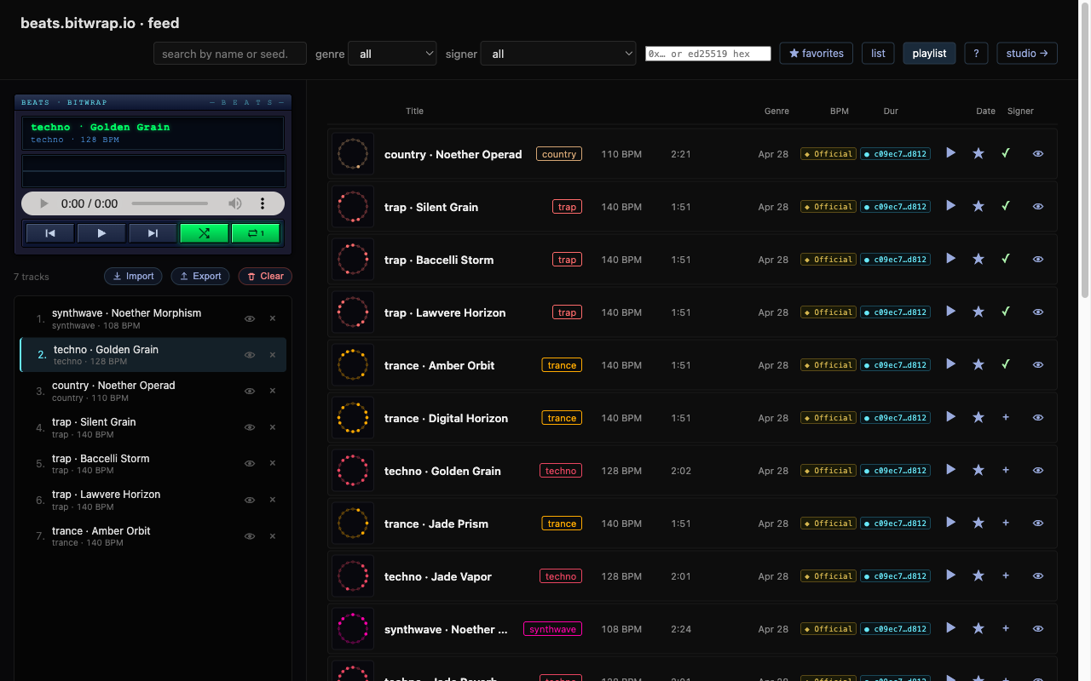Viewport: 1091px width, 681px height.
Task: Open the genre dropdown
Action: pos(392,54)
